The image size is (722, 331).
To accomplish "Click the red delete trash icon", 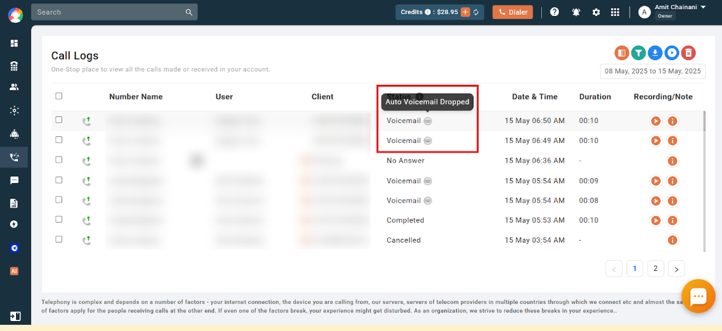I will [x=689, y=53].
